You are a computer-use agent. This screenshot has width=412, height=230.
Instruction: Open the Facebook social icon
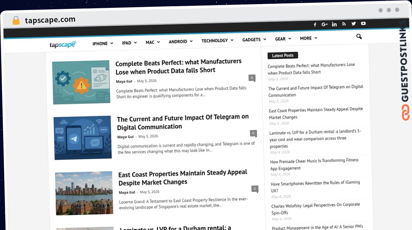tap(315, 24)
